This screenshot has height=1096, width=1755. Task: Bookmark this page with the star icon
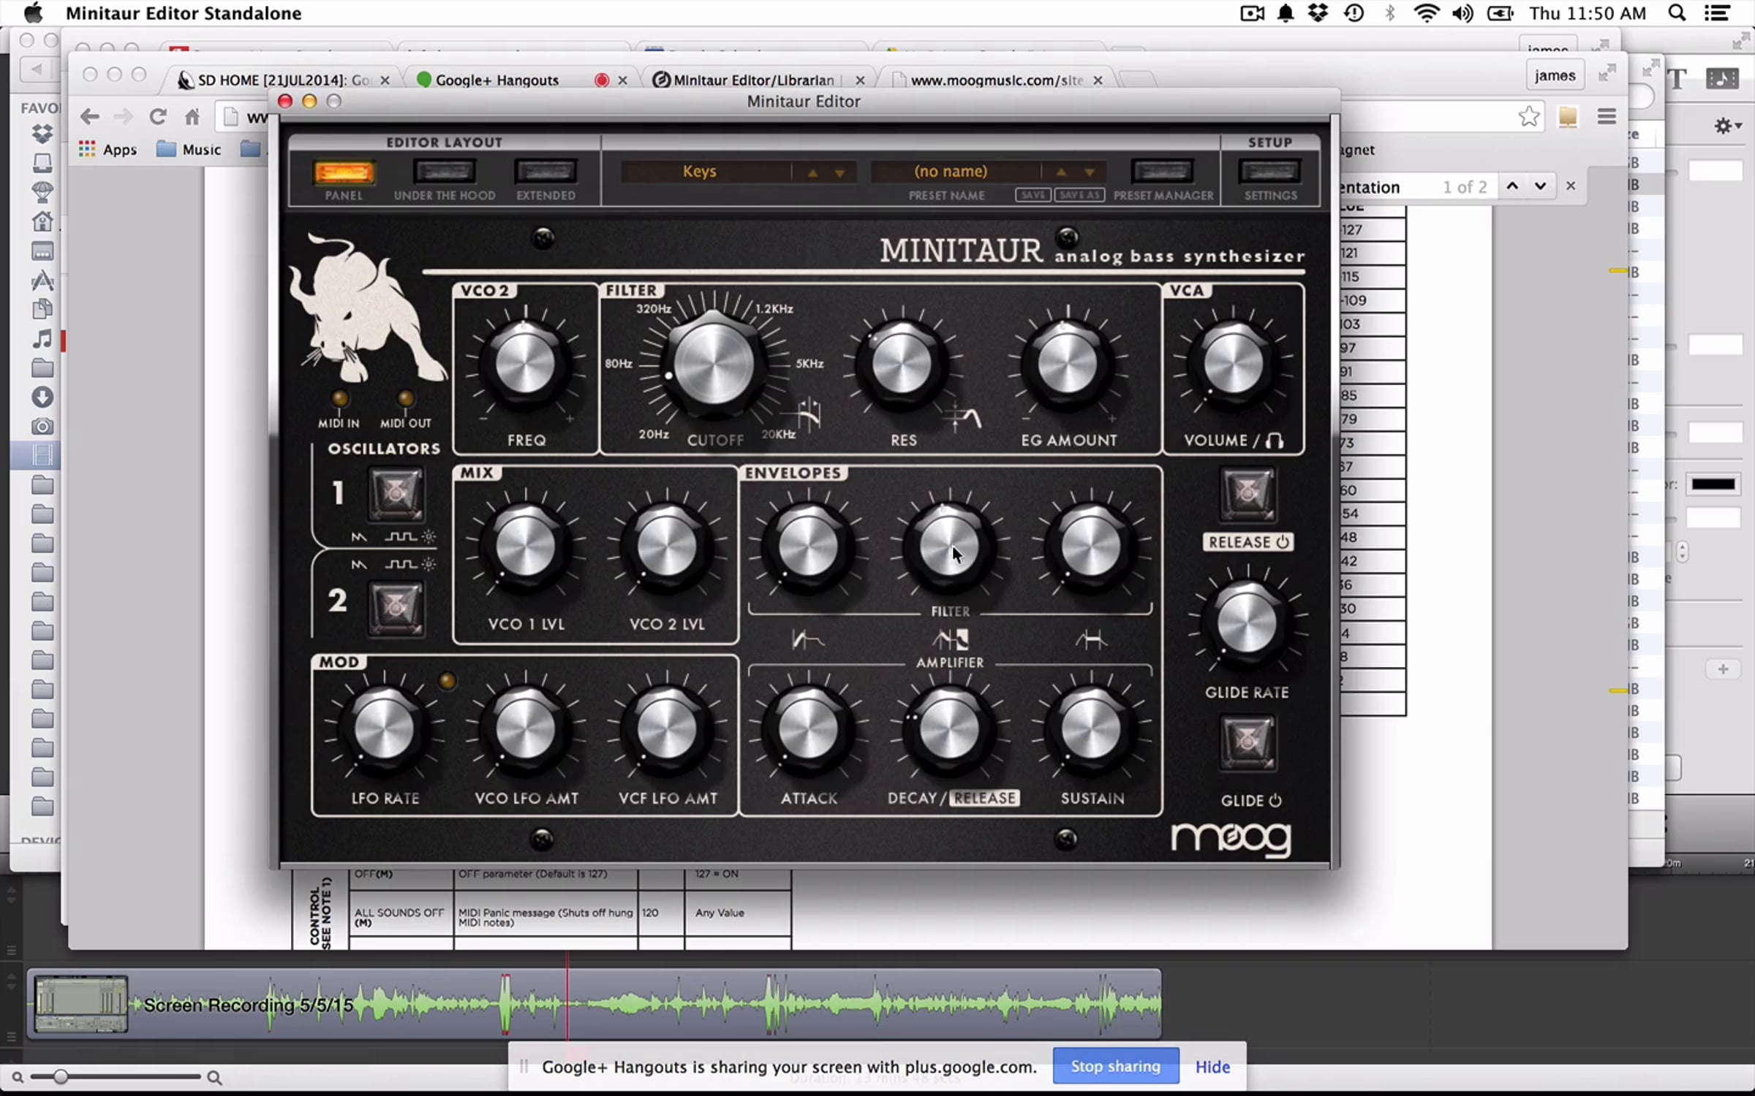pos(1528,116)
